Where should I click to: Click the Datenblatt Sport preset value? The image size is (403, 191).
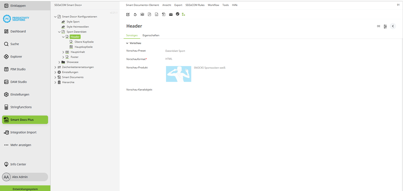click(x=175, y=51)
